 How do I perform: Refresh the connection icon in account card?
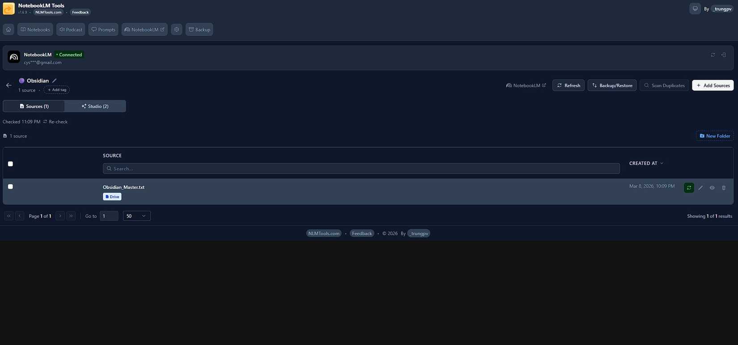[713, 55]
